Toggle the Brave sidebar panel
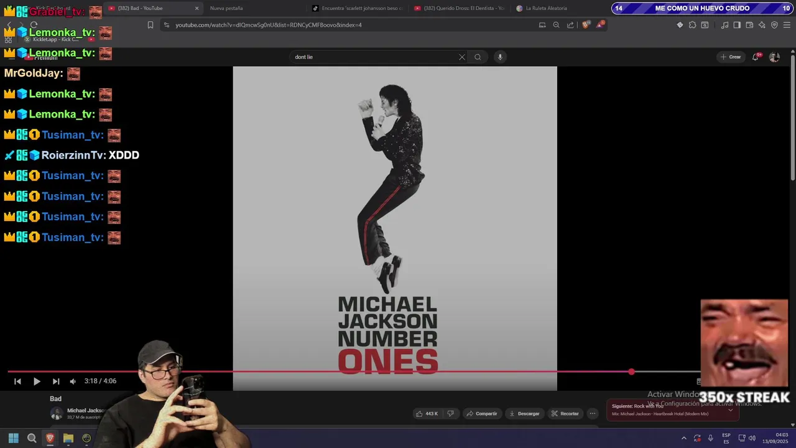796x448 pixels. [737, 25]
